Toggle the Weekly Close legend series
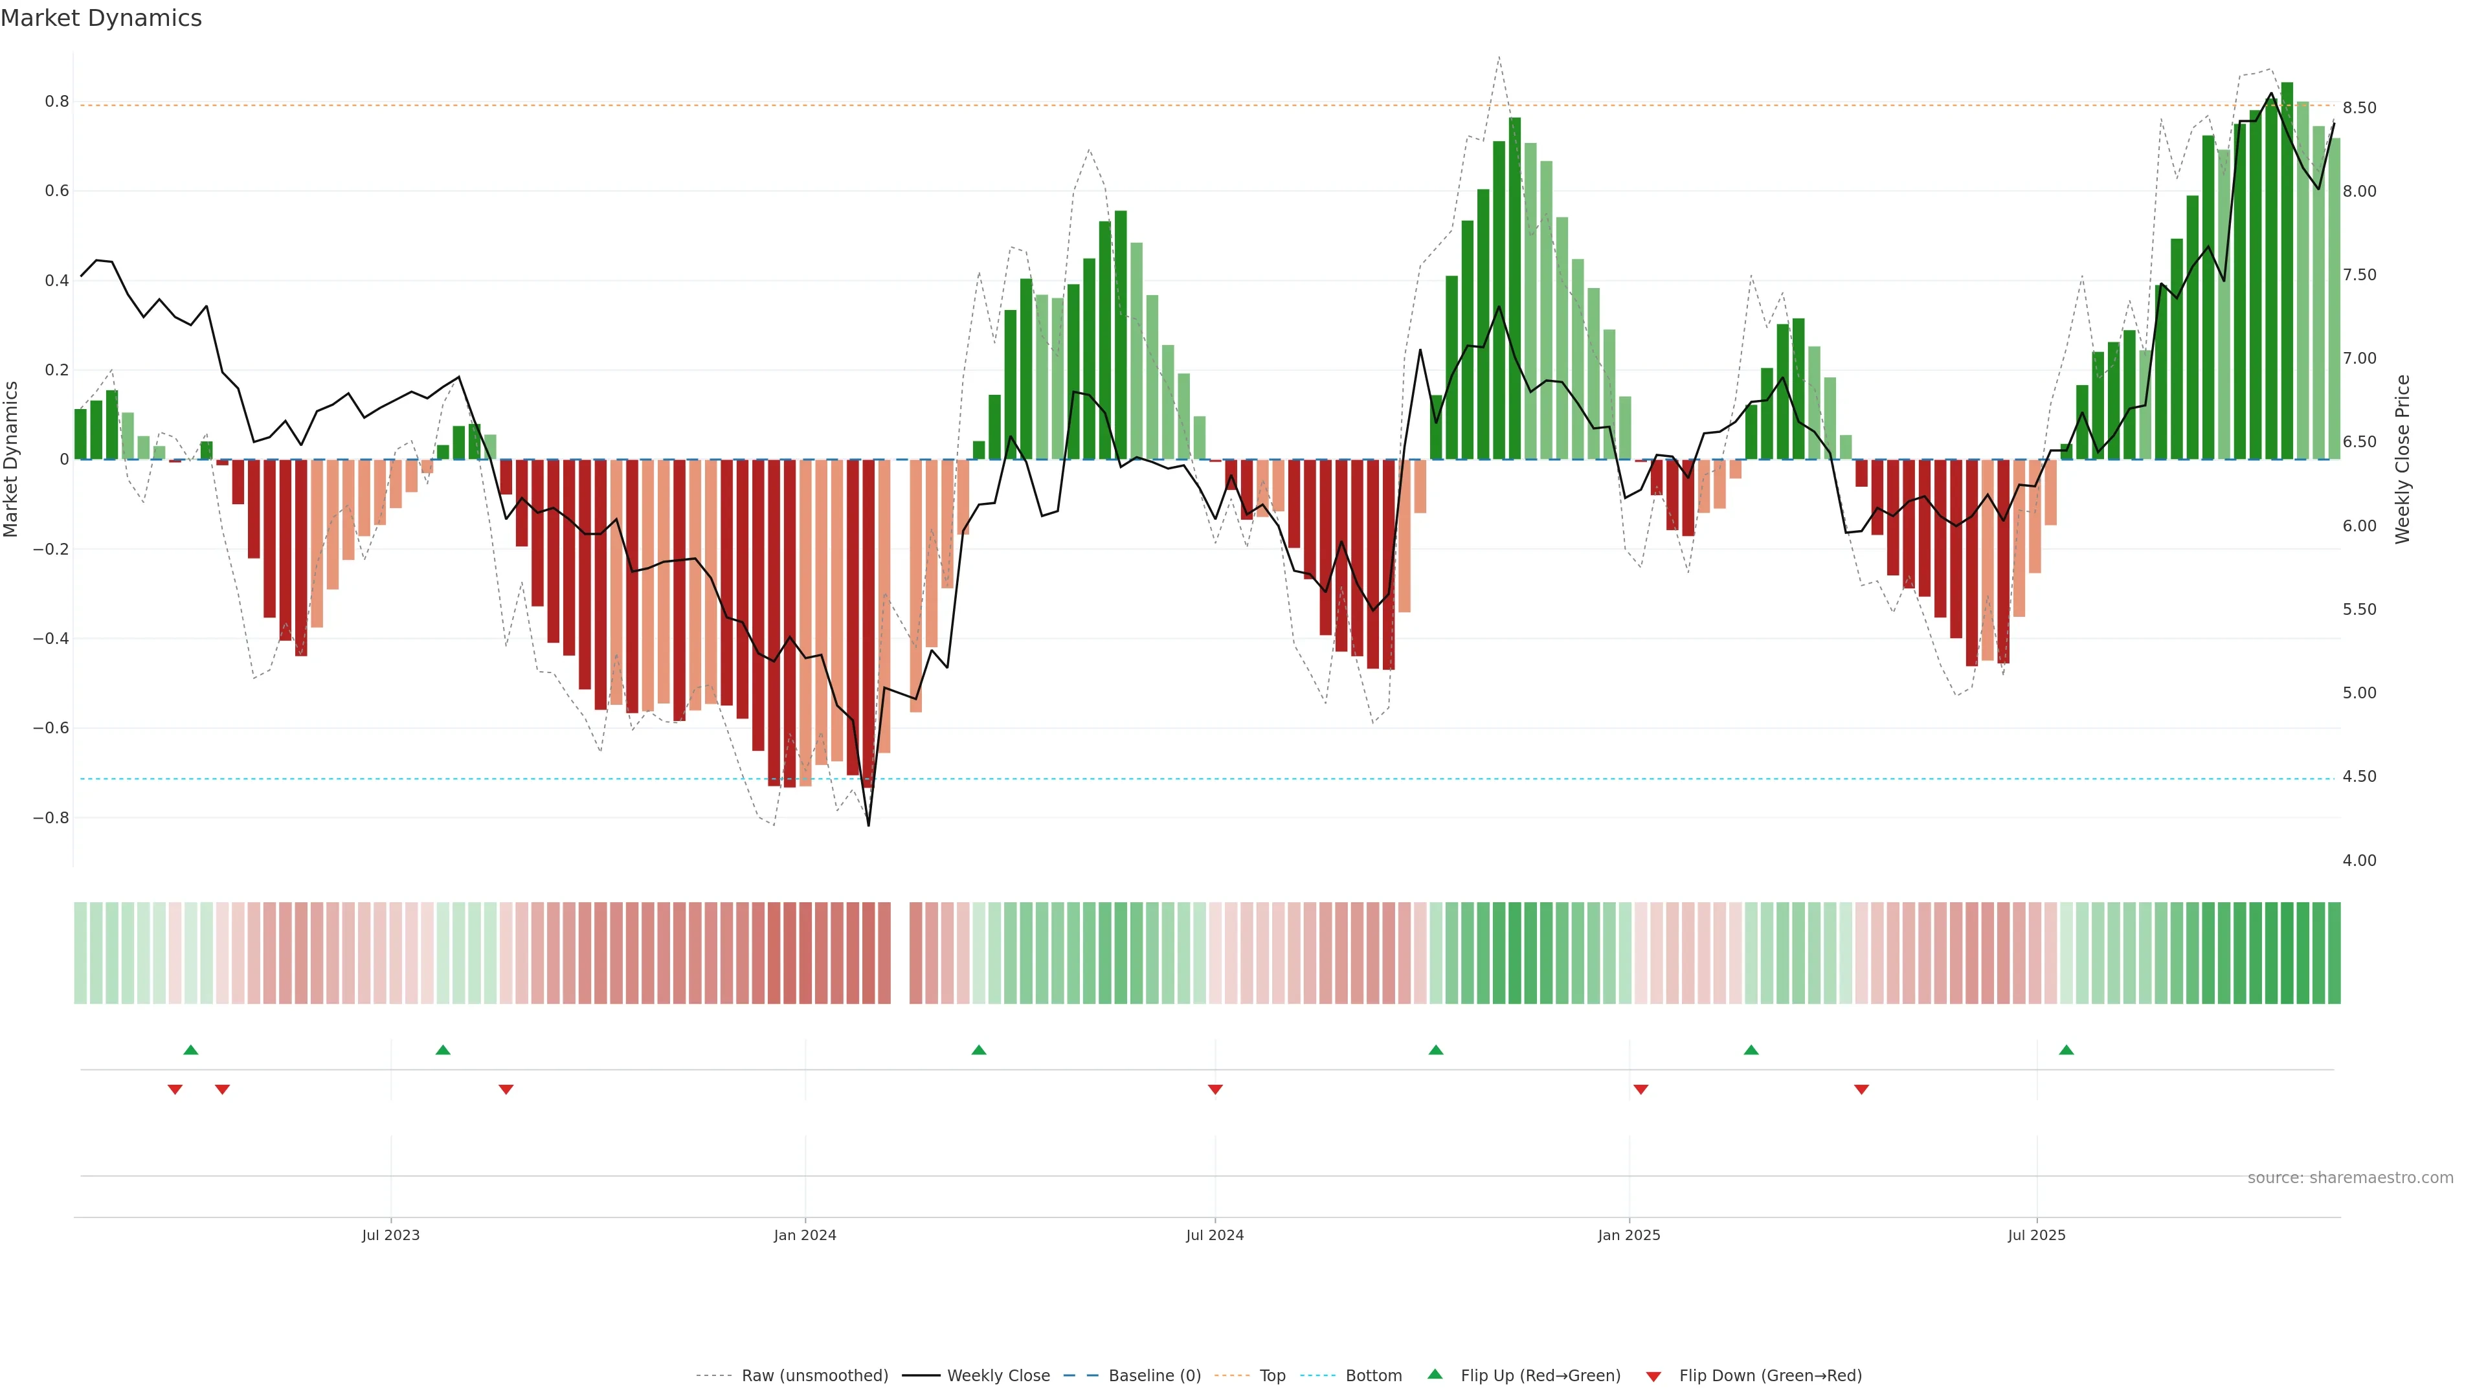The height and width of the screenshot is (1398, 2486). (998, 1376)
